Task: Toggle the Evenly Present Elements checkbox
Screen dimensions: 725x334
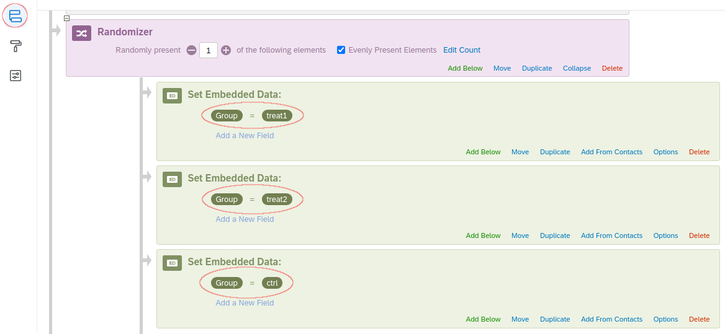Action: (341, 50)
